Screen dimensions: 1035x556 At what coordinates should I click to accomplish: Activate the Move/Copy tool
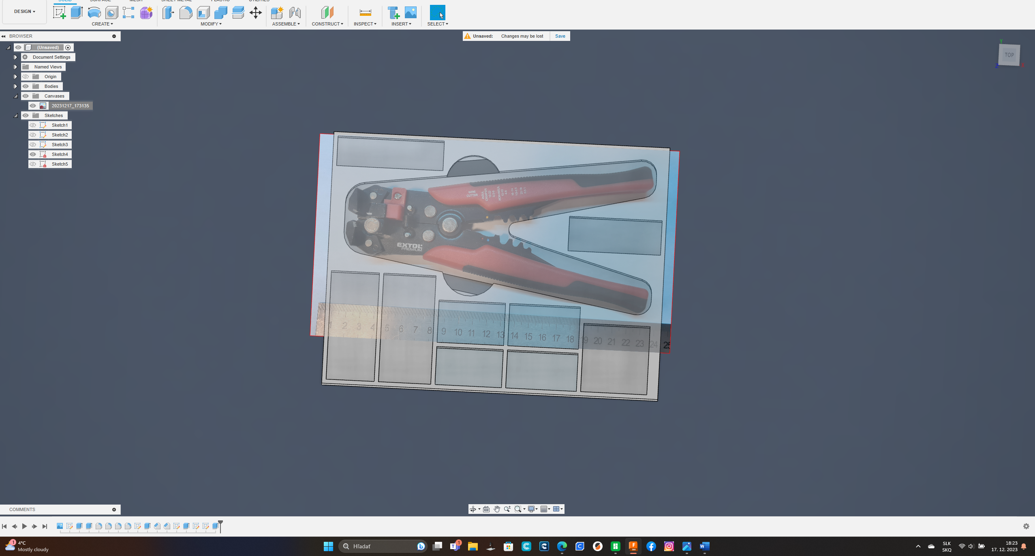click(256, 13)
